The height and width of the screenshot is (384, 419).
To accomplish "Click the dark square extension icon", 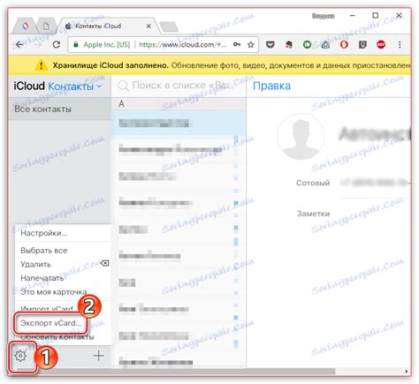I will [362, 45].
